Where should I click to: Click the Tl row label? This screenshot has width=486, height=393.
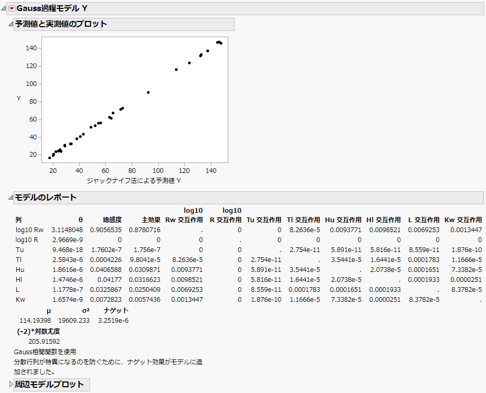click(19, 259)
